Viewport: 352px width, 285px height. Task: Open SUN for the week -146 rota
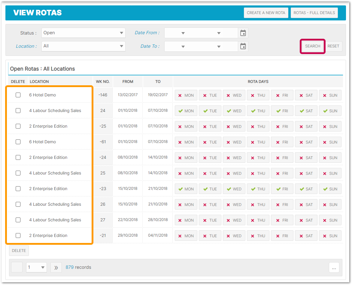(x=330, y=95)
